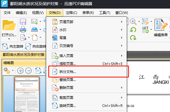
Task: Click green rotate clockwise icon
Action: (x=133, y=38)
